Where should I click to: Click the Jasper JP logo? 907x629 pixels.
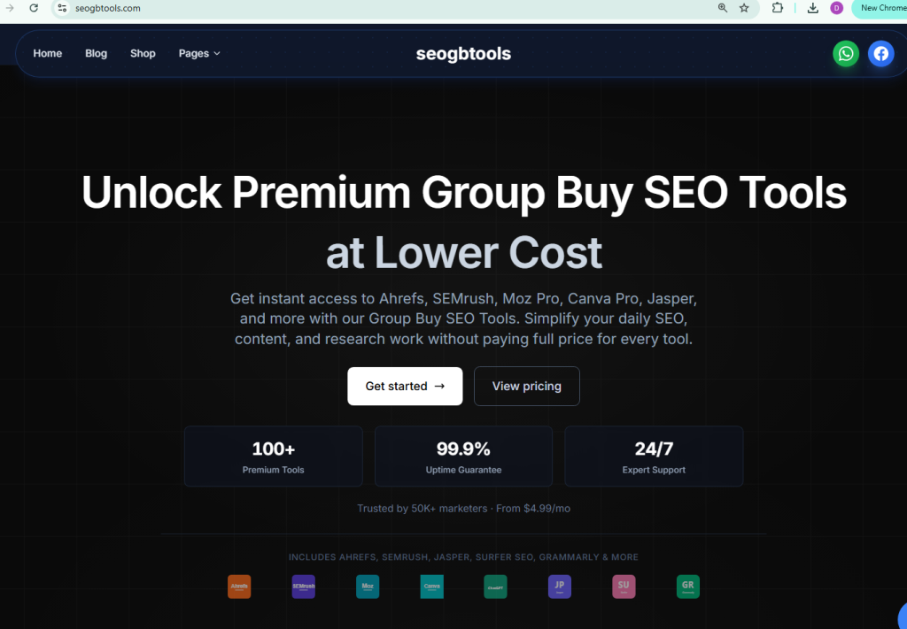(560, 587)
